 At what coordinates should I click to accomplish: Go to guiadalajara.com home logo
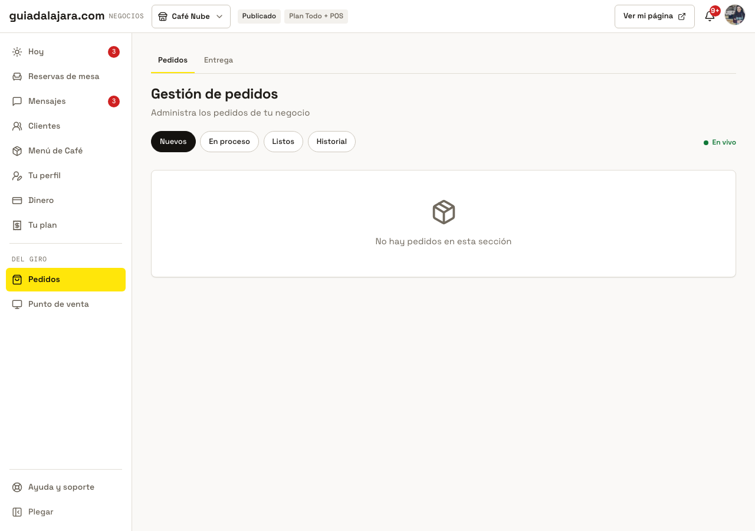57,16
